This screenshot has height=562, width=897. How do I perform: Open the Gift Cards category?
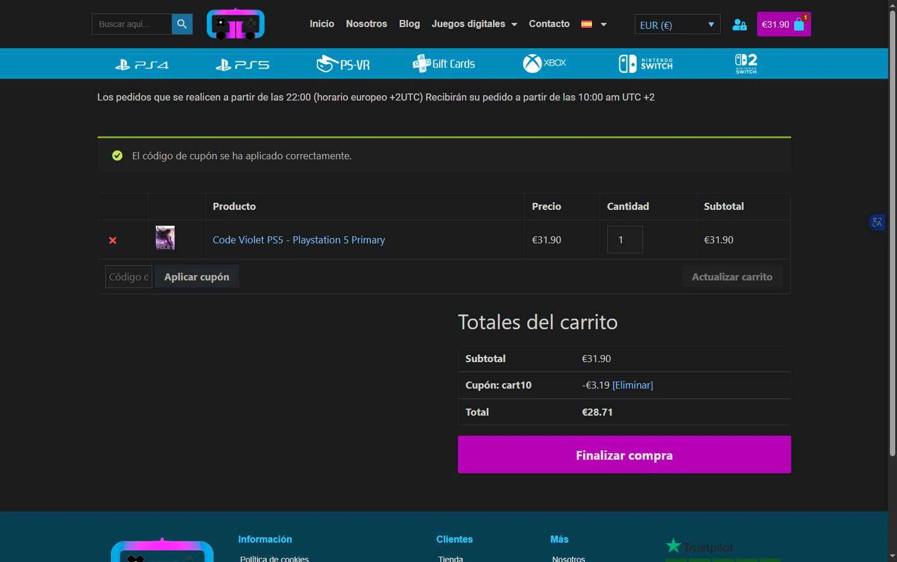point(444,63)
